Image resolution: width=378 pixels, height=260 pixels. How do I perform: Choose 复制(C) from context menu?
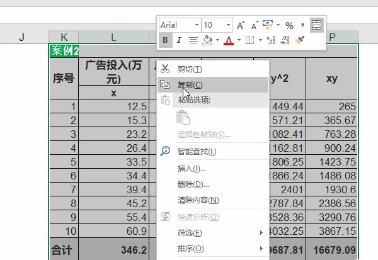(213, 84)
